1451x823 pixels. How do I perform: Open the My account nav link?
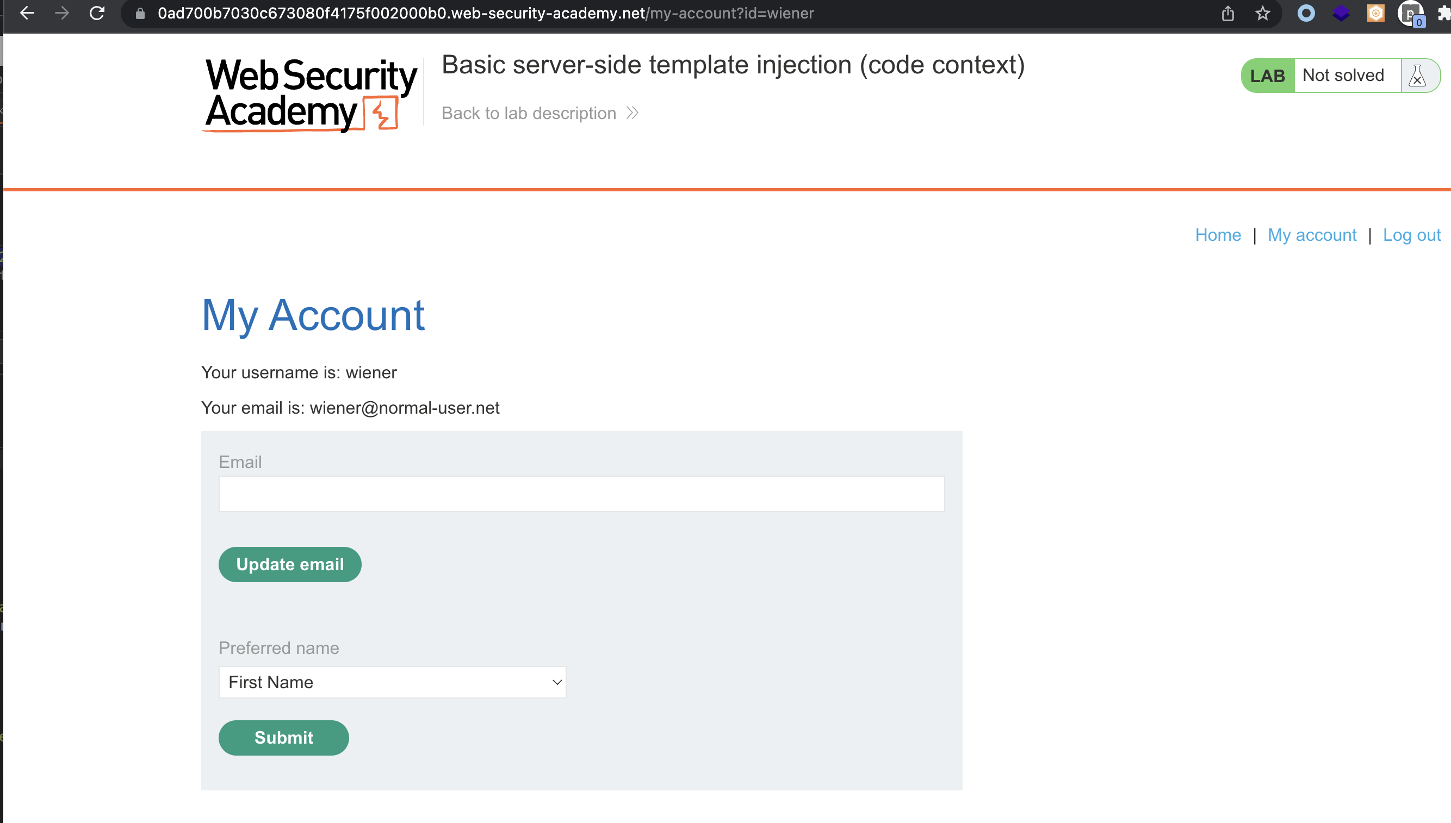coord(1311,235)
